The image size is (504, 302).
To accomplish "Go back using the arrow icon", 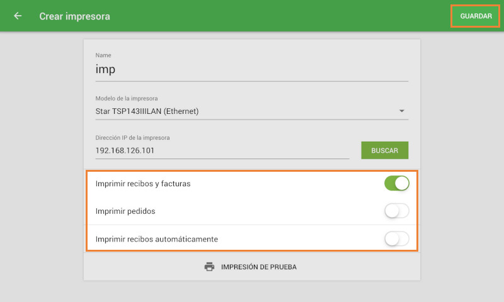I will [x=18, y=16].
